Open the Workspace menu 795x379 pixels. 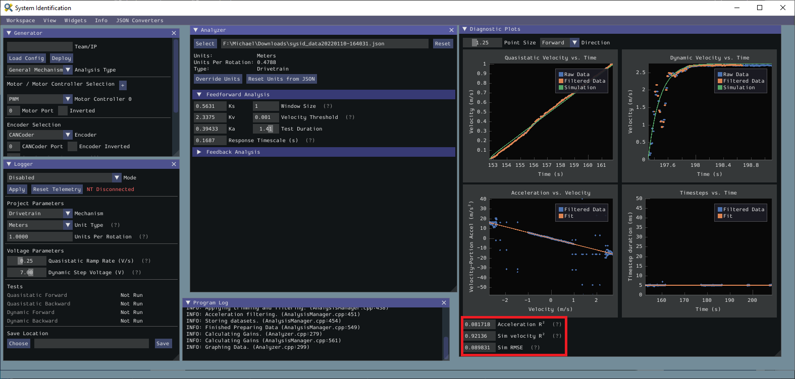coord(21,21)
